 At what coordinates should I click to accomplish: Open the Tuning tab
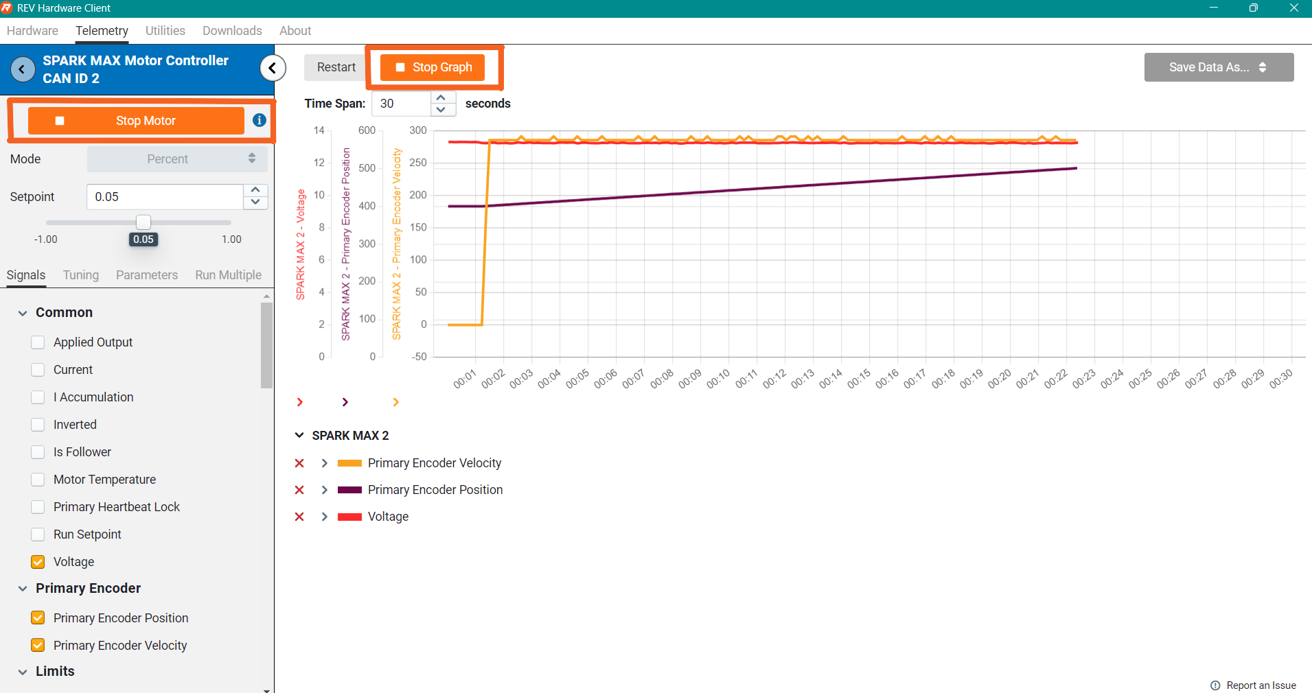tap(80, 275)
